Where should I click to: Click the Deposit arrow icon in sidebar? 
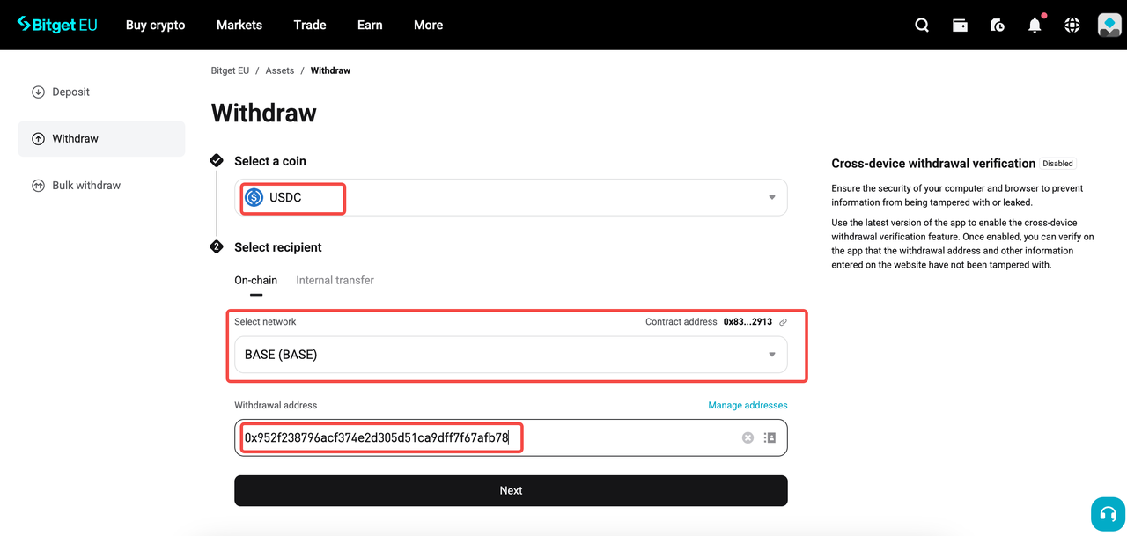point(38,92)
